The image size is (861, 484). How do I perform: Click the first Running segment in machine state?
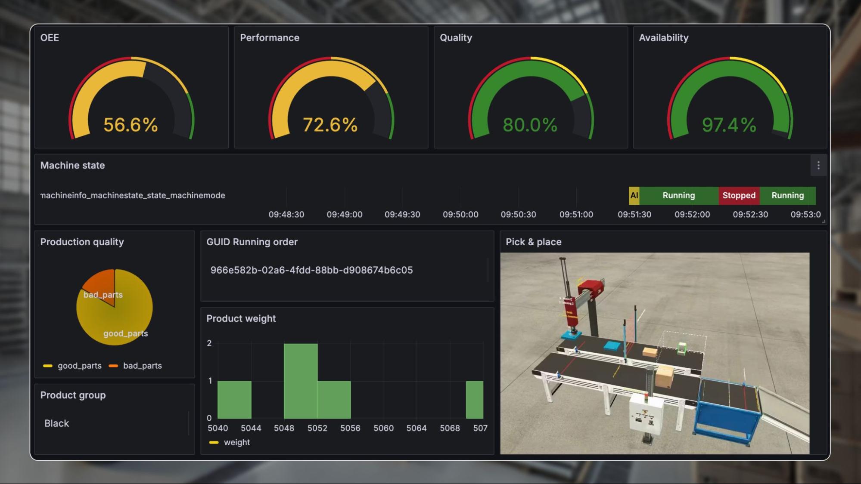click(x=679, y=195)
